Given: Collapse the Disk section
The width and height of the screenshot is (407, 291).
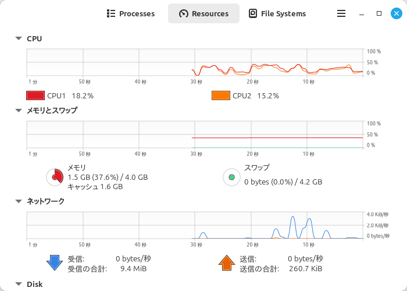Looking at the screenshot, I should click(19, 285).
